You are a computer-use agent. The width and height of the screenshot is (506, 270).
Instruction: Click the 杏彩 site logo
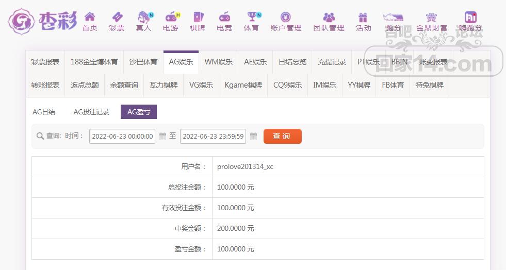43,22
